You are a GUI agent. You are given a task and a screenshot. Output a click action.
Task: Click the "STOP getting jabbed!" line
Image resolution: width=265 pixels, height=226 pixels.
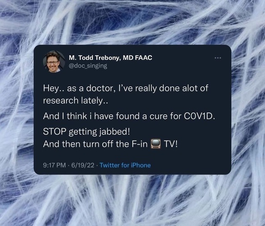86,132
